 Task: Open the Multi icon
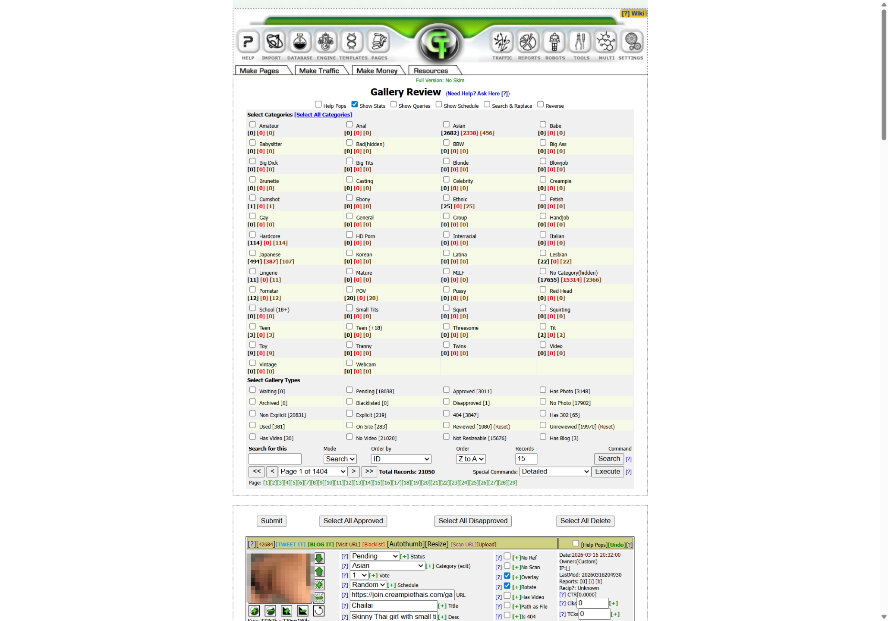point(606,42)
